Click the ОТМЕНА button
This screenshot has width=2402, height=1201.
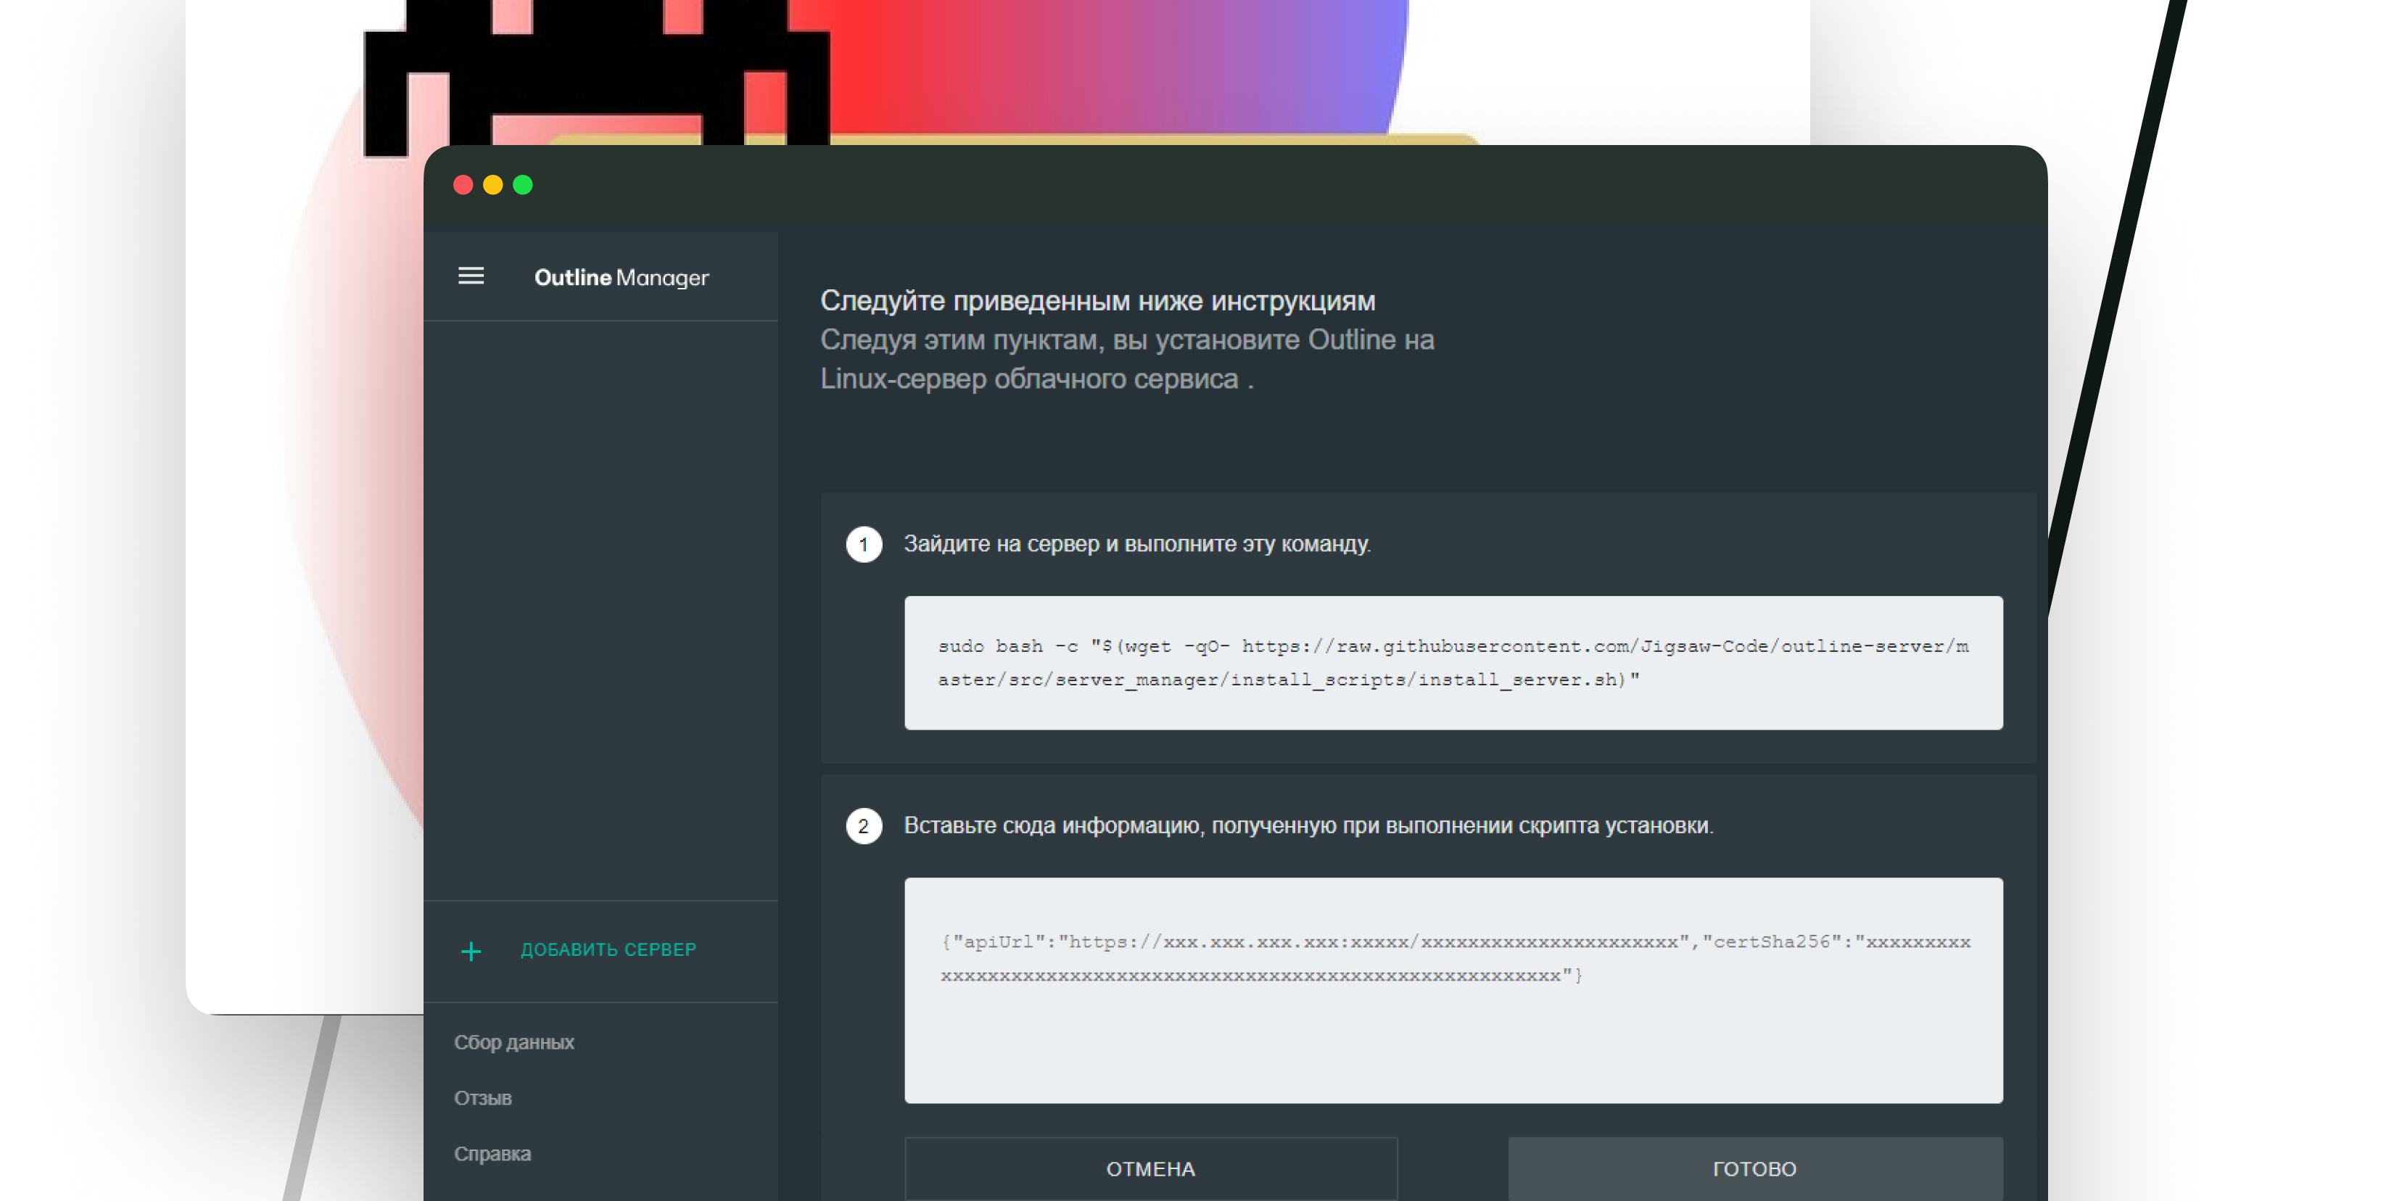click(x=1151, y=1168)
